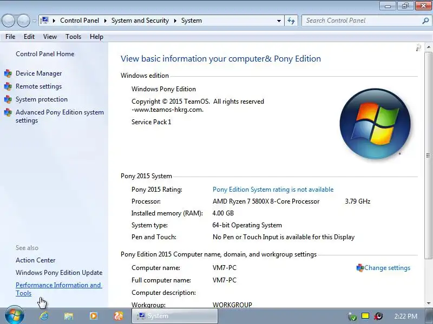Open the Help menu
The height and width of the screenshot is (324, 433).
[96, 37]
